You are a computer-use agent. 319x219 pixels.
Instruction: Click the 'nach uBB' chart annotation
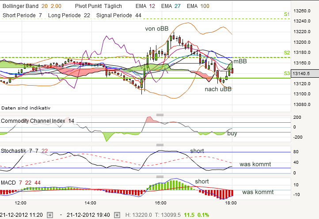218,89
